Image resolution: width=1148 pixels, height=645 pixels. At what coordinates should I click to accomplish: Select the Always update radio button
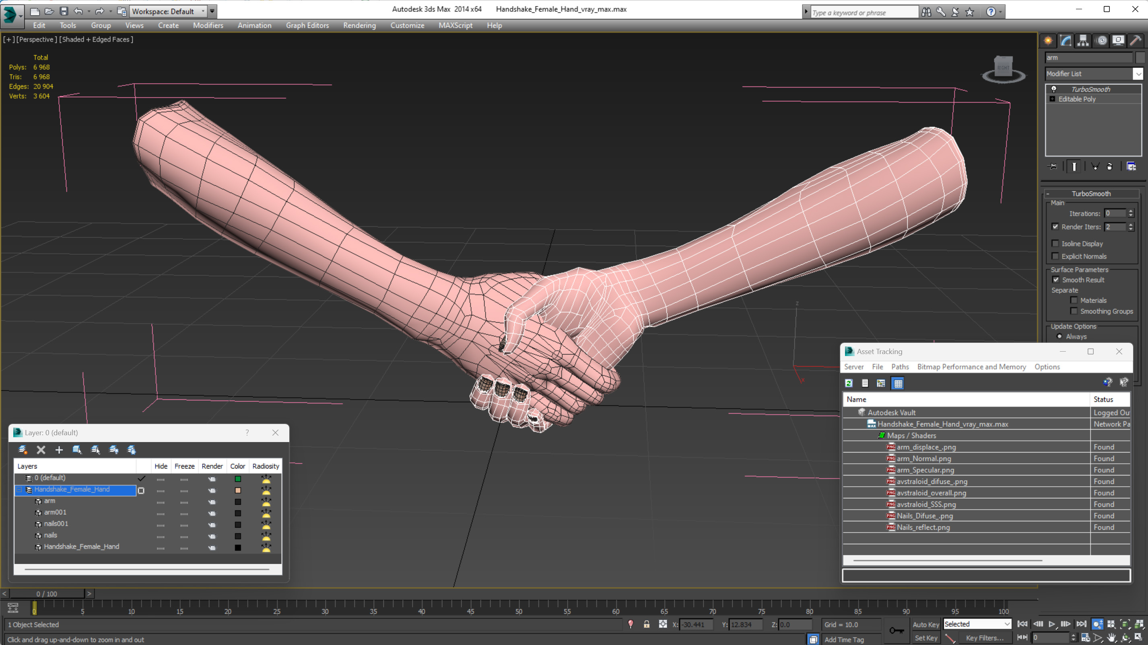tap(1060, 336)
